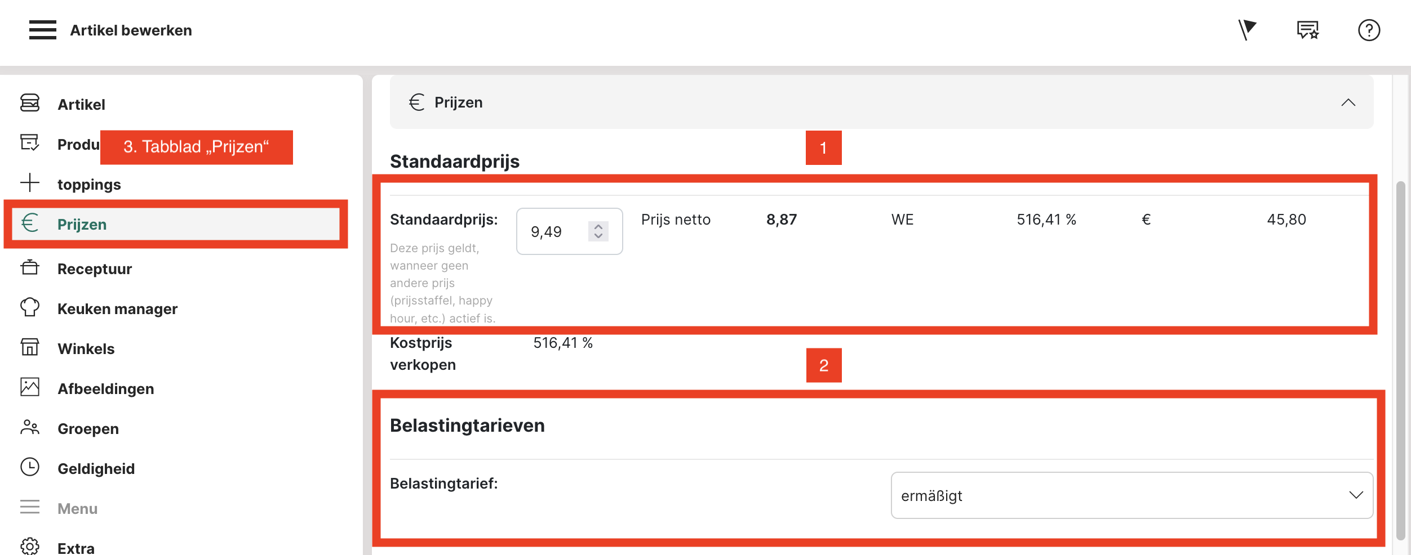Click the toppings plus icon
The image size is (1411, 555).
[30, 183]
